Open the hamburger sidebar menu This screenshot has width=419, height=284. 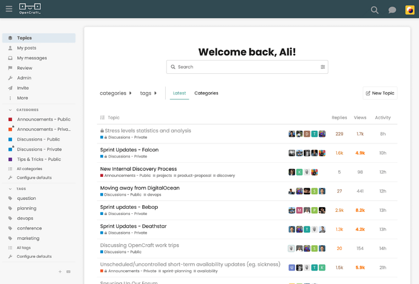pyautogui.click(x=9, y=9)
